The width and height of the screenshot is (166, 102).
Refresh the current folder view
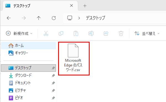(54, 18)
